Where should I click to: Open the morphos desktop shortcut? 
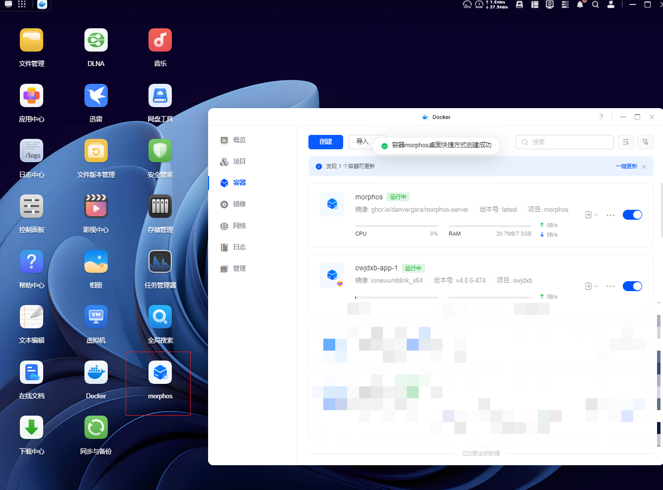[160, 372]
